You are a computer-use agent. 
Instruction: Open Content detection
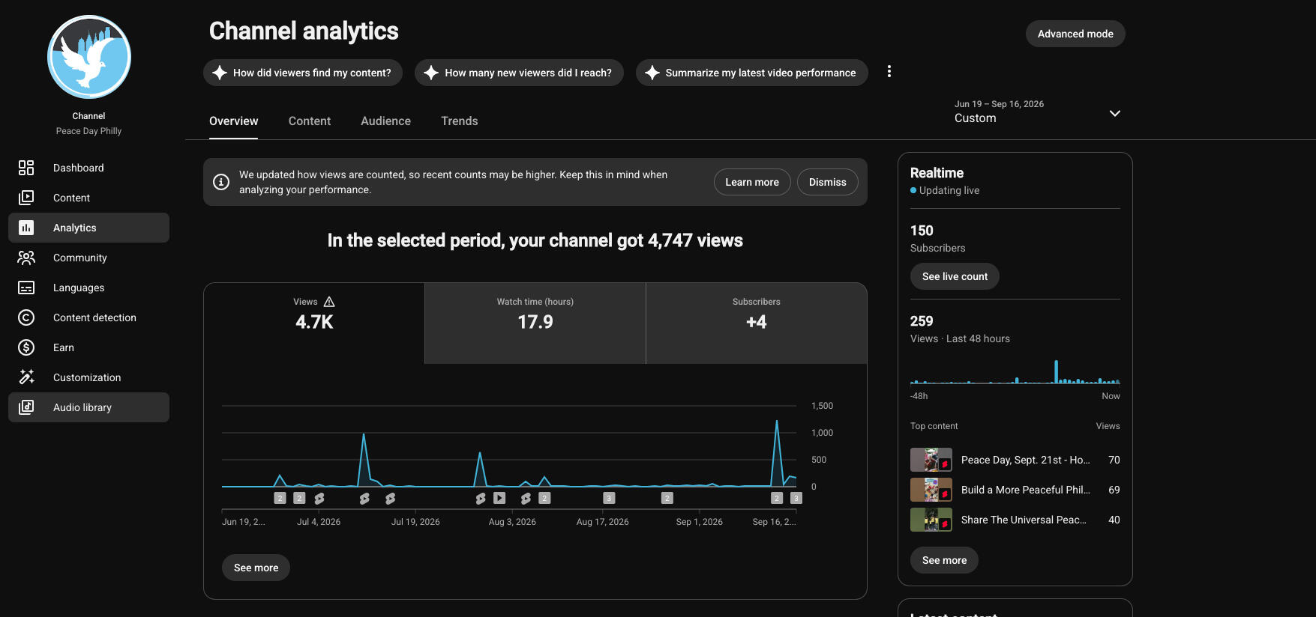pyautogui.click(x=88, y=317)
